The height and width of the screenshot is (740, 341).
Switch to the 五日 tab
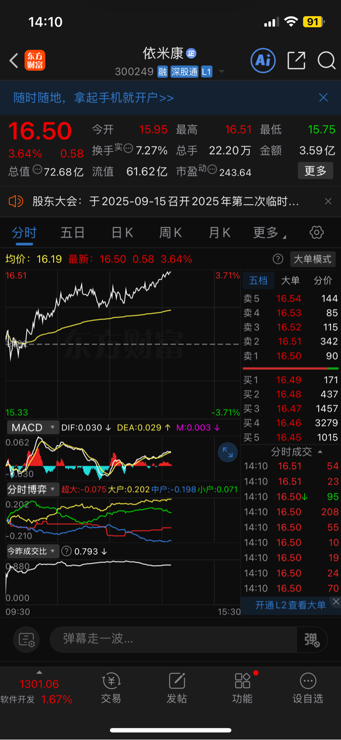click(x=73, y=233)
